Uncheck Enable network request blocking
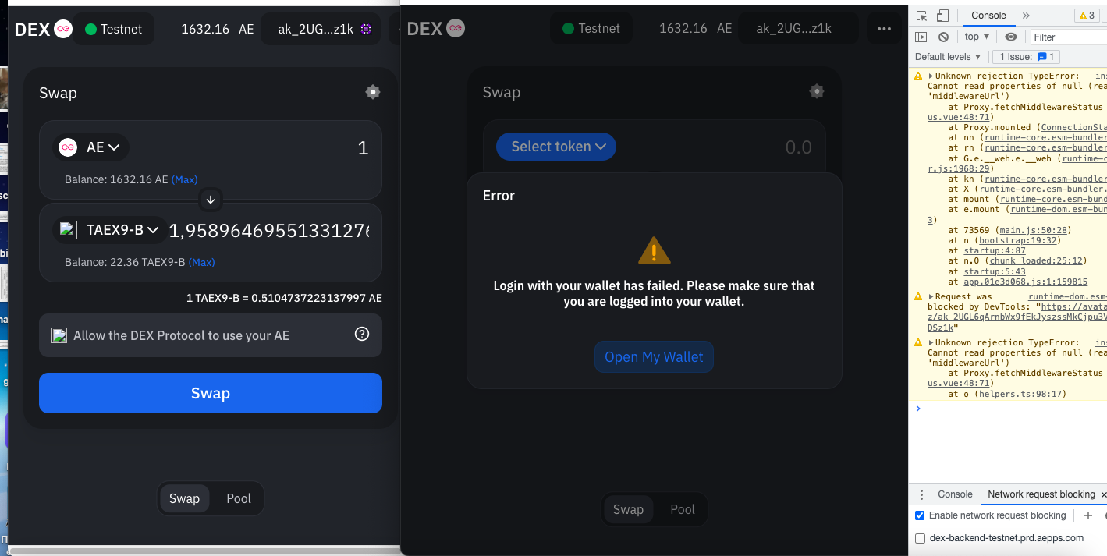The width and height of the screenshot is (1107, 556). point(920,515)
